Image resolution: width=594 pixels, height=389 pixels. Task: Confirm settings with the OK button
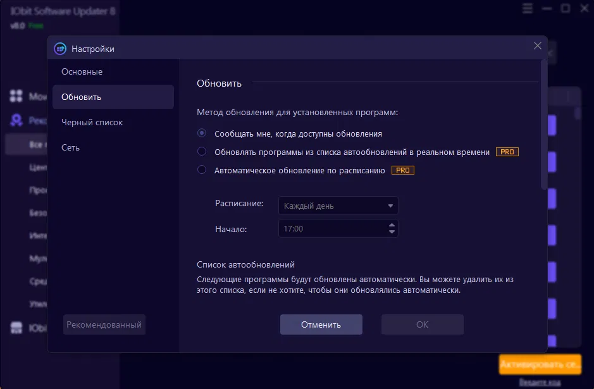click(x=422, y=324)
